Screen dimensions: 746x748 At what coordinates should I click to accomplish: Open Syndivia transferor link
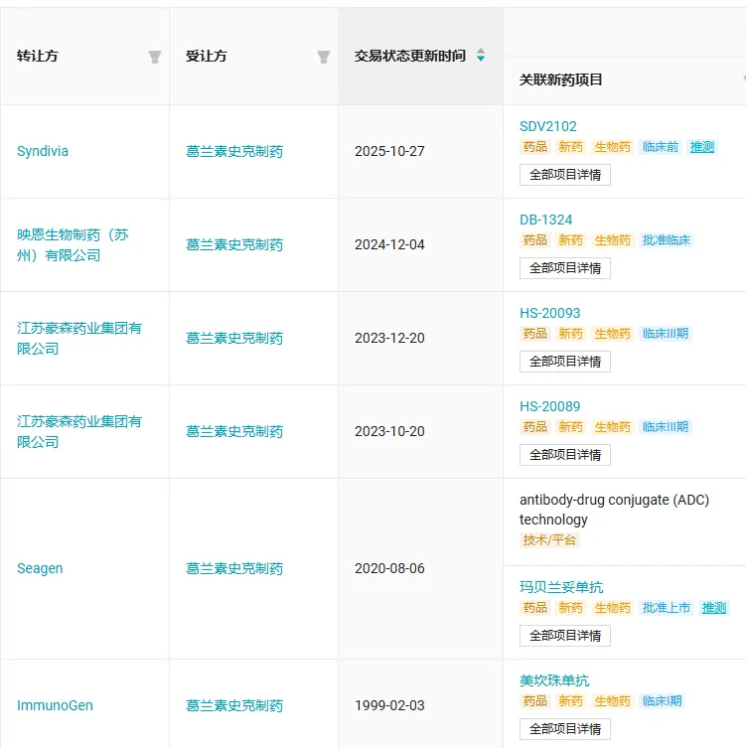point(43,152)
